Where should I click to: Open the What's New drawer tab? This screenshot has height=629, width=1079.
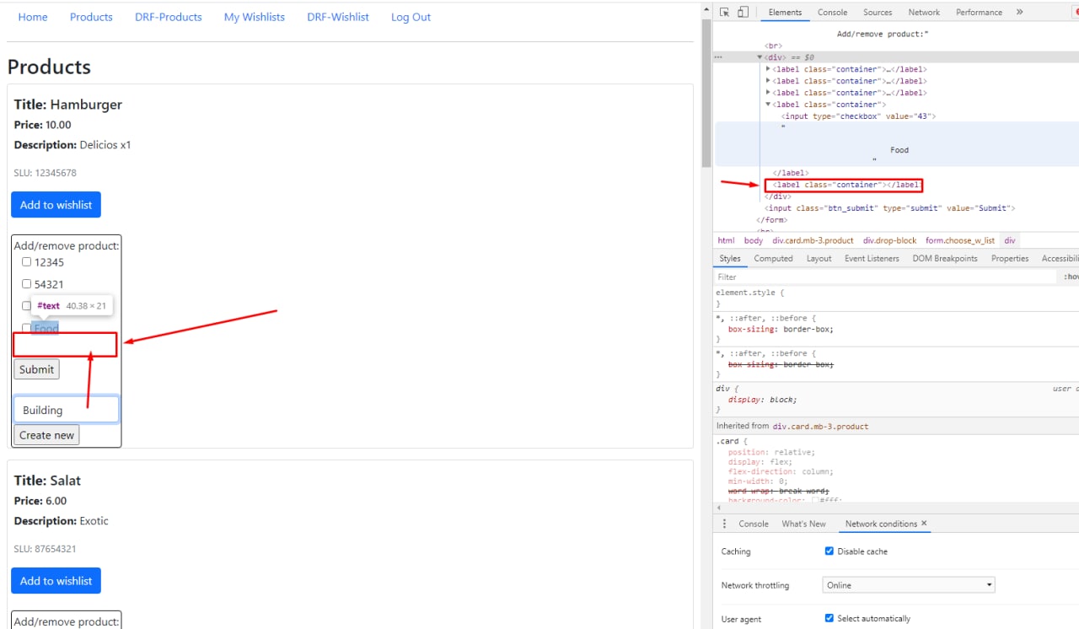click(x=804, y=524)
